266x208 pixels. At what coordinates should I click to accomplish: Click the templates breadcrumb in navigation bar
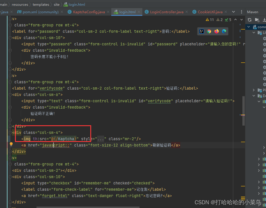tap(41, 4)
